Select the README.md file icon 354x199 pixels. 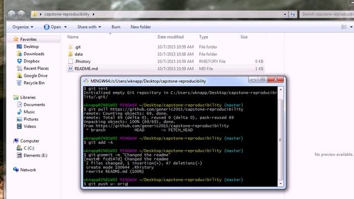pos(70,69)
